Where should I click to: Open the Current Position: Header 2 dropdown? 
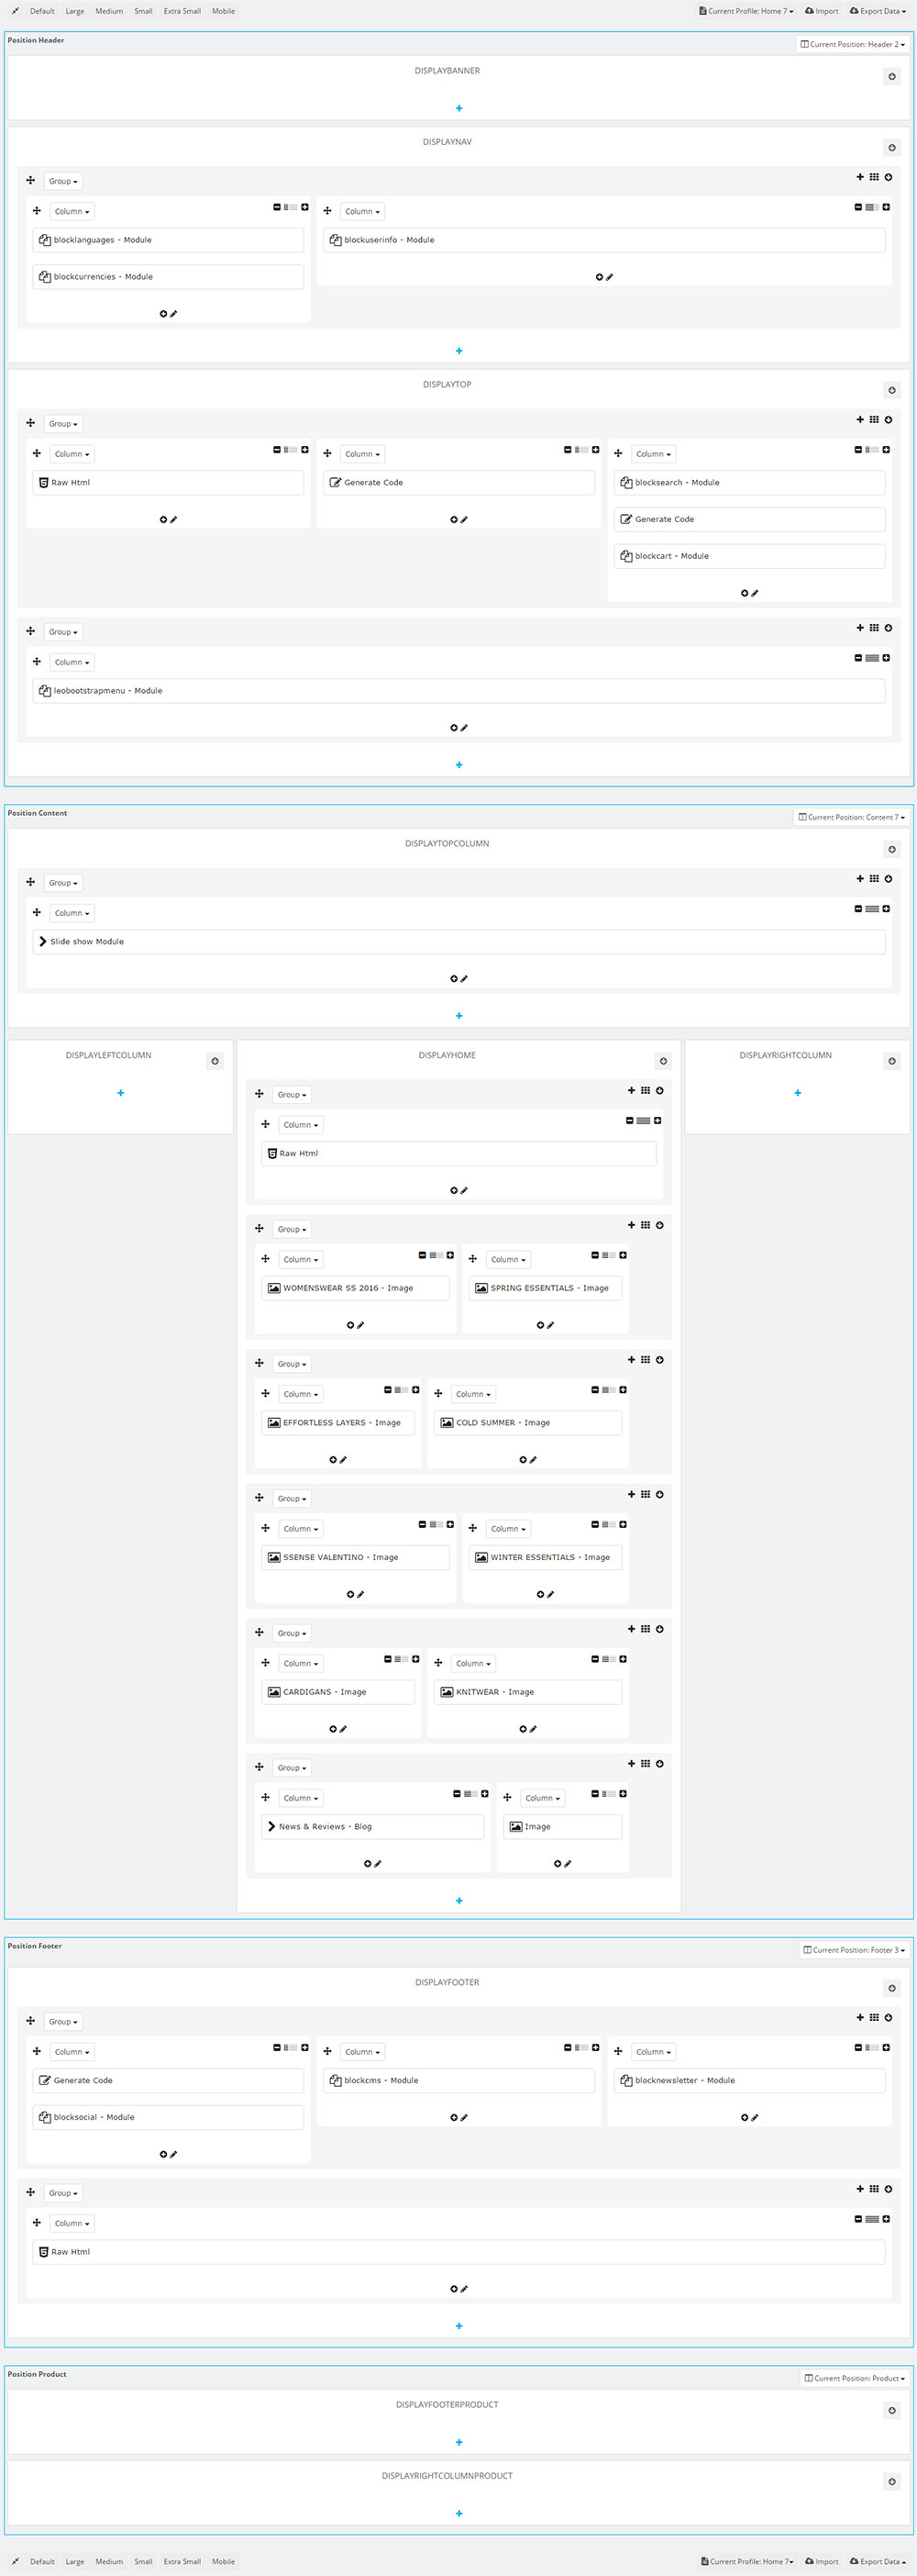(853, 44)
